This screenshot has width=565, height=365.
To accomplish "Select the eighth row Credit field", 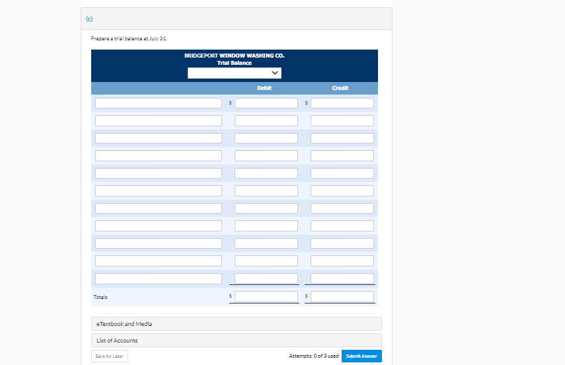I will (342, 225).
